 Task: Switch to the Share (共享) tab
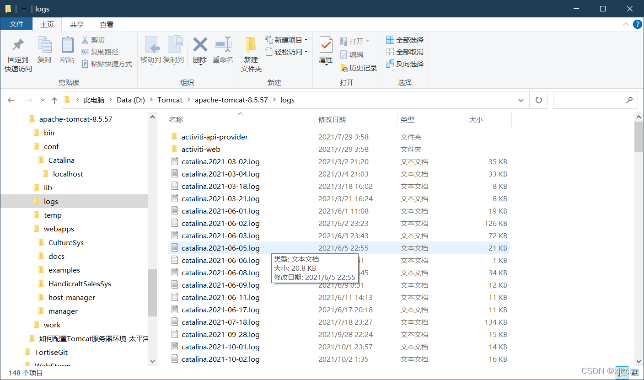click(77, 24)
